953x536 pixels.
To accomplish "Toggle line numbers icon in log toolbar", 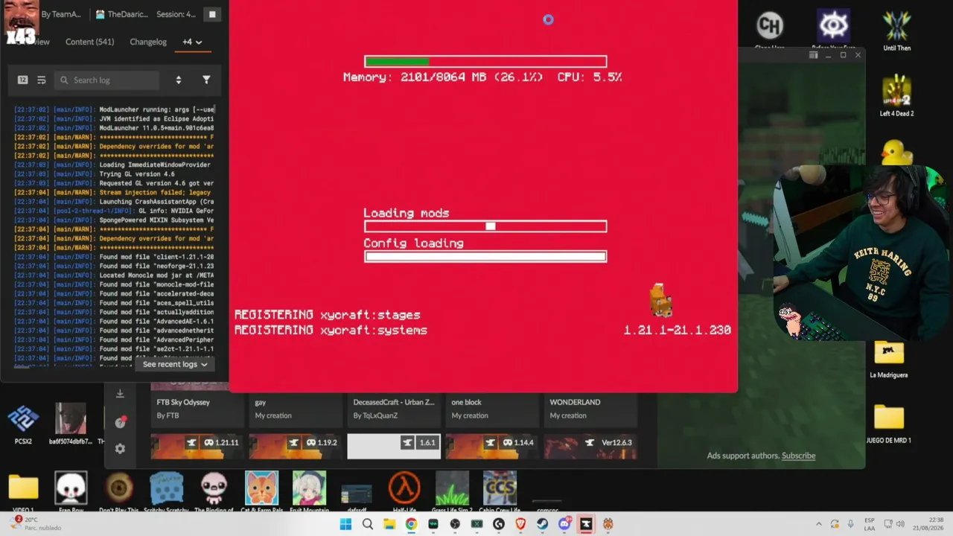I will point(22,80).
